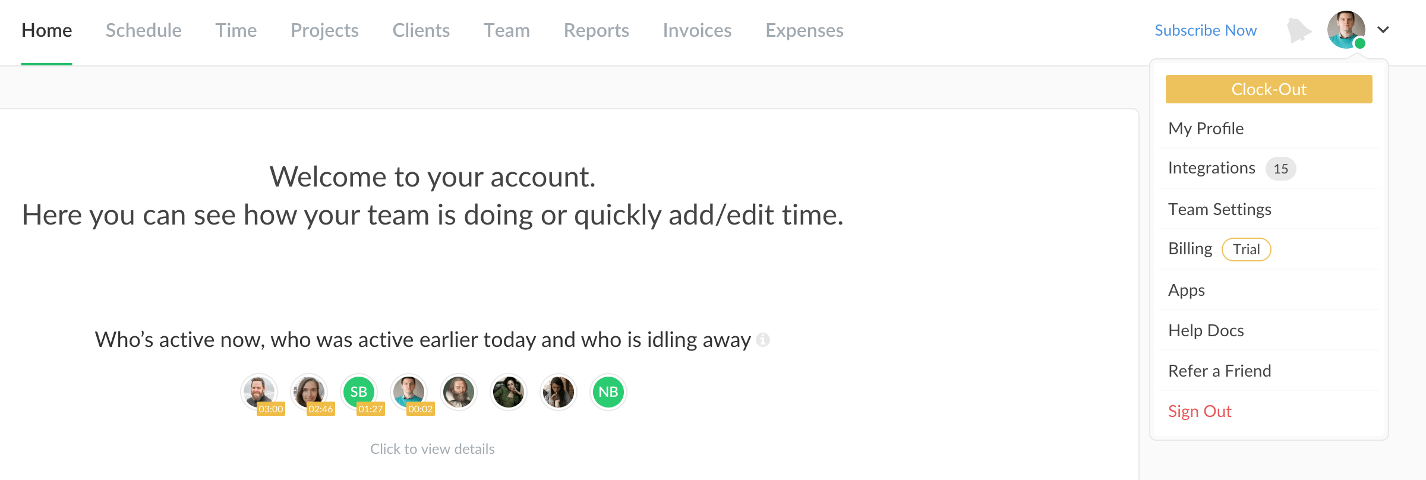Switch to the Reports tab

(x=596, y=30)
